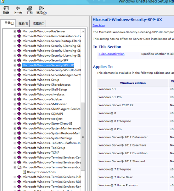174x191 pixels.
Task: Click the Windows edition column header
Action: tap(133, 83)
